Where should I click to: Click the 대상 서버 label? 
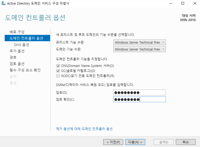tap(189, 16)
